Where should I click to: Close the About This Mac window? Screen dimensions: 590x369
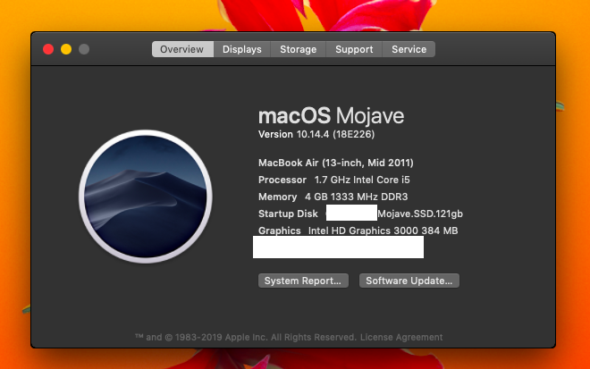pyautogui.click(x=48, y=49)
